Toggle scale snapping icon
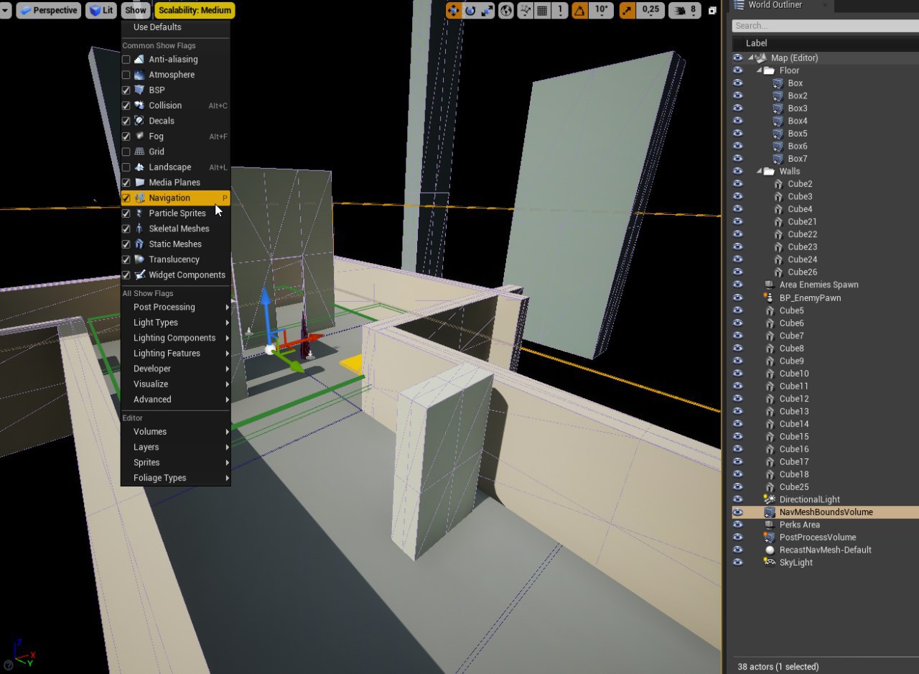The image size is (919, 674). pyautogui.click(x=628, y=11)
